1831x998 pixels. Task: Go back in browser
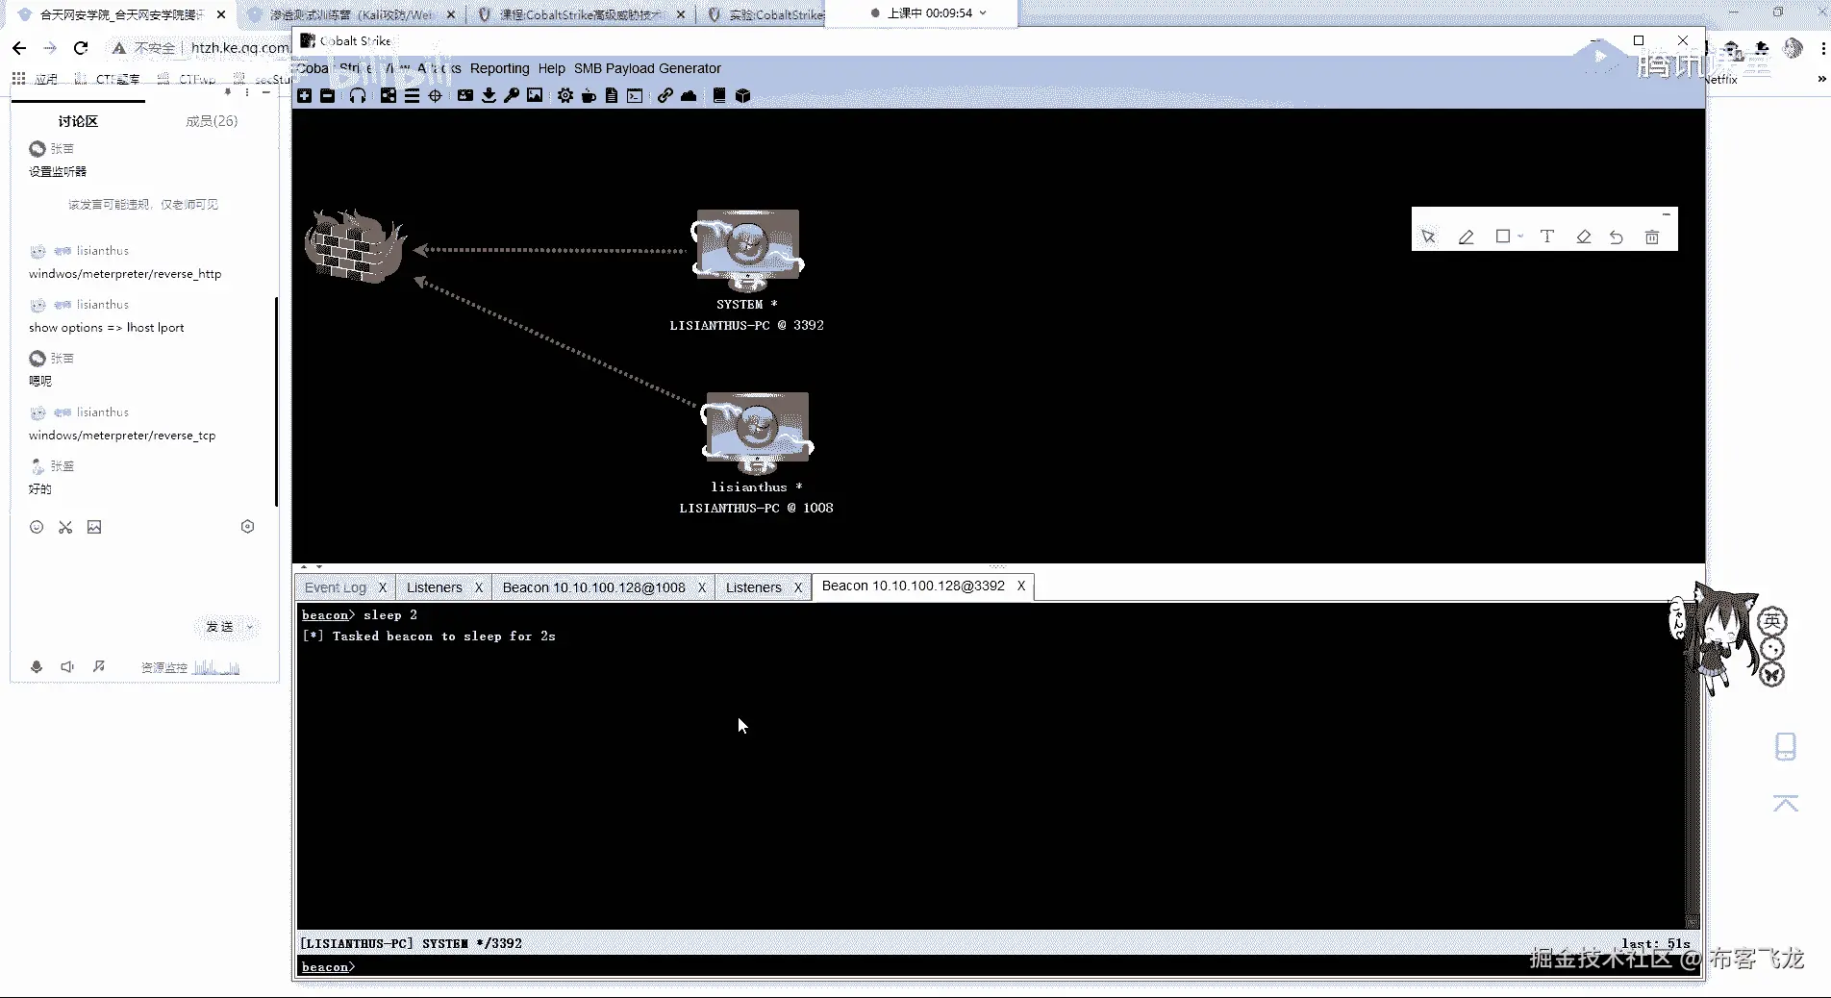[x=19, y=47]
